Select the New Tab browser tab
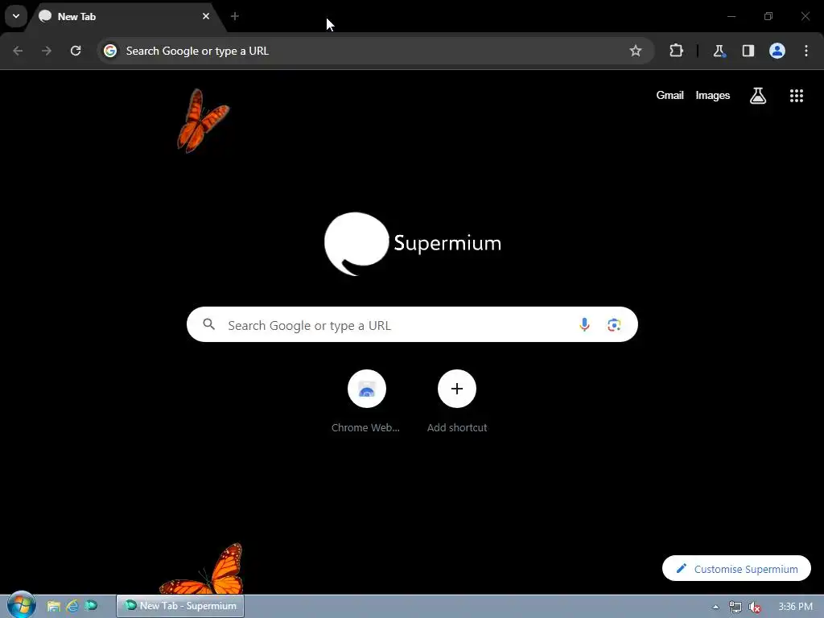This screenshot has width=824, height=618. tap(126, 17)
